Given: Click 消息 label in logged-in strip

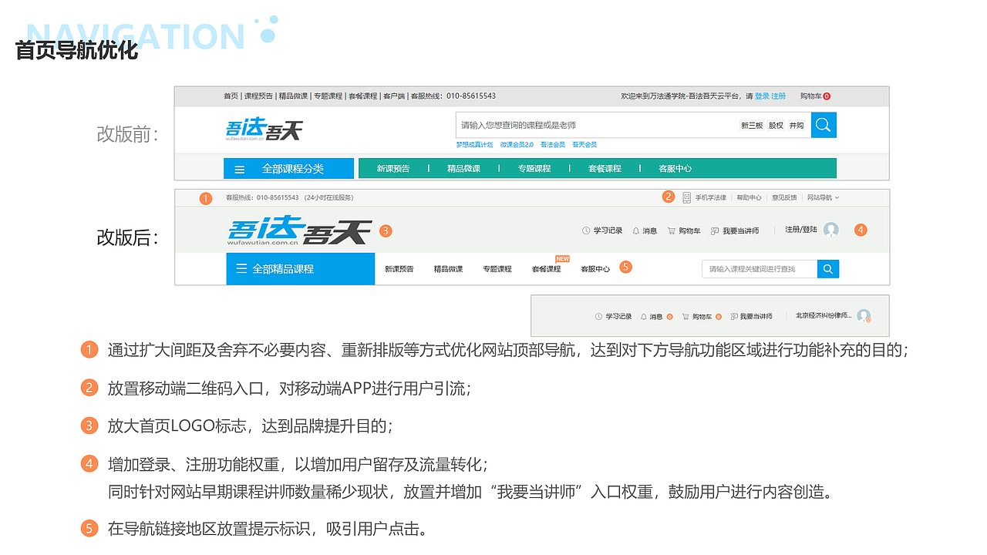Looking at the screenshot, I should tap(656, 317).
